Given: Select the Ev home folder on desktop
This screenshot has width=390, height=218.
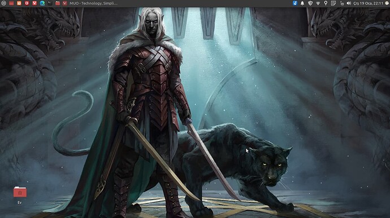Looking at the screenshot, I should tap(20, 195).
